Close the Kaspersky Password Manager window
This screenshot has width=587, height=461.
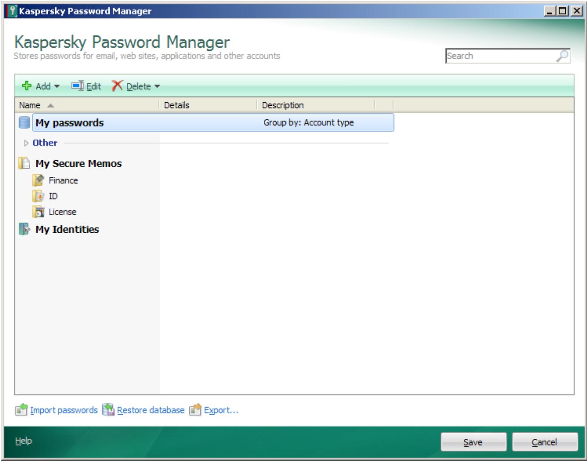(x=576, y=11)
